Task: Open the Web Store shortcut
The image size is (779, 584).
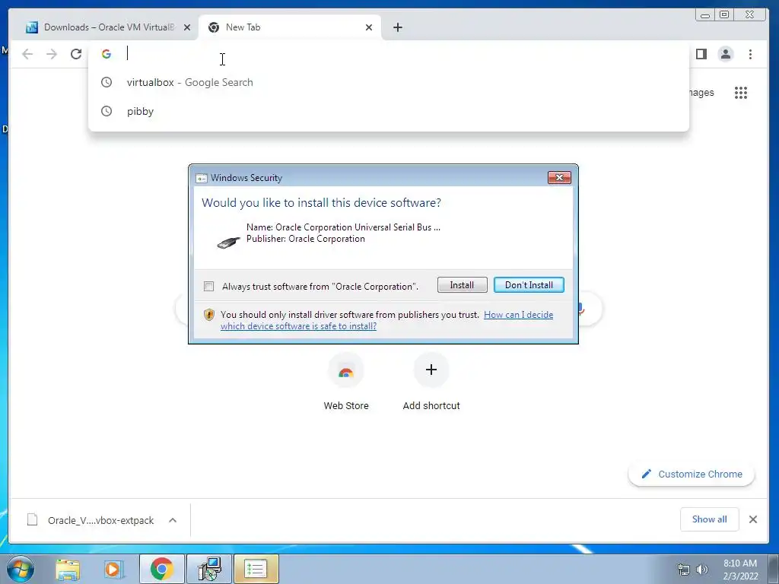Action: point(346,382)
